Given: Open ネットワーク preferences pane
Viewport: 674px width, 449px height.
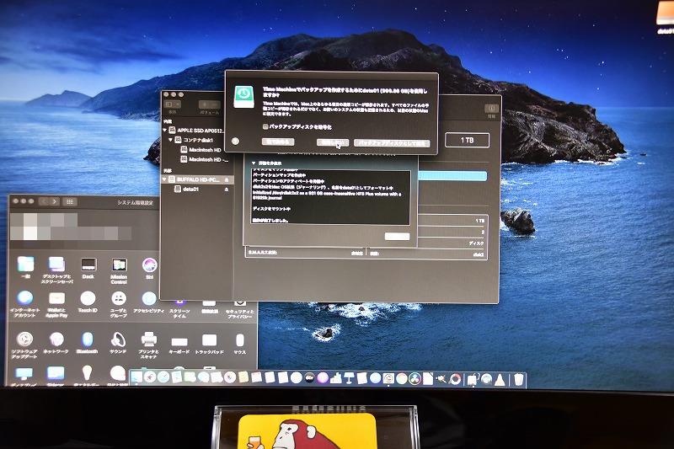Looking at the screenshot, I should point(56,343).
